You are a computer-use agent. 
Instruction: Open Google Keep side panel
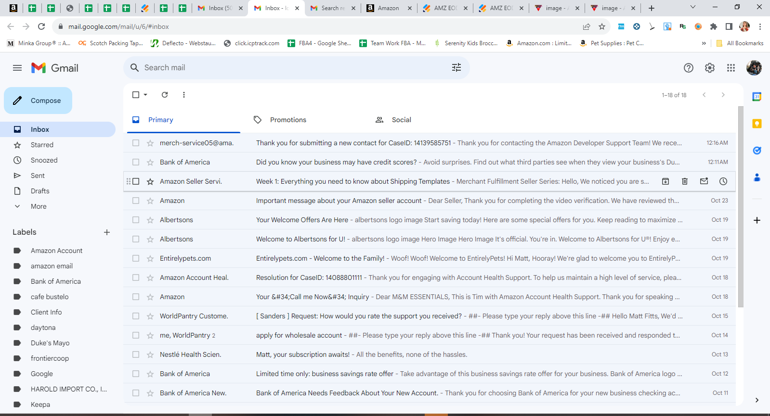point(757,124)
